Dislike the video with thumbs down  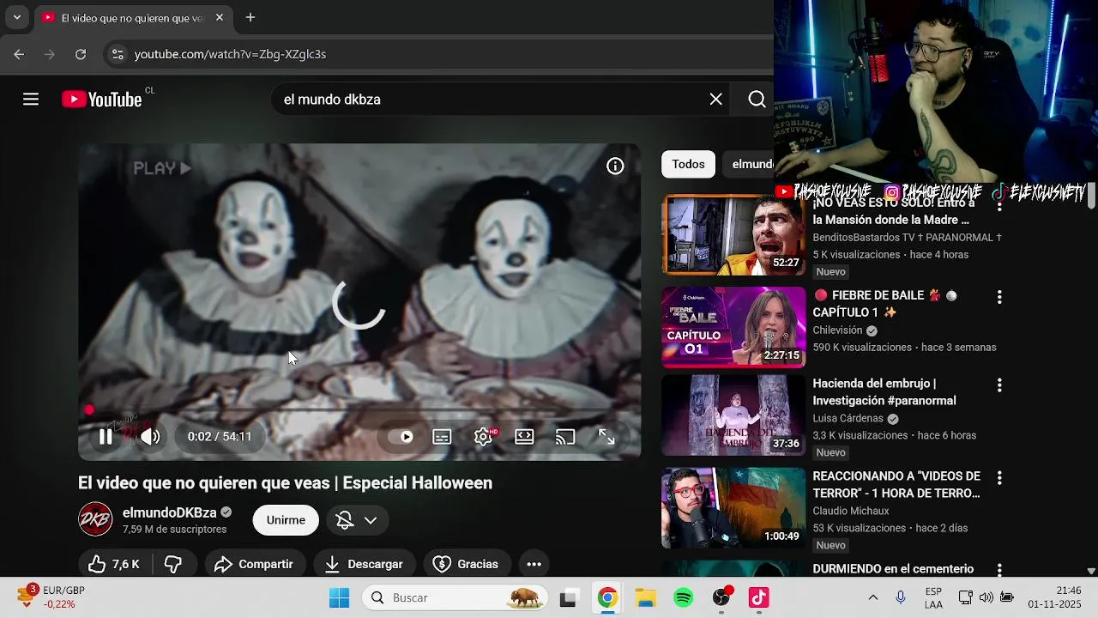173,564
